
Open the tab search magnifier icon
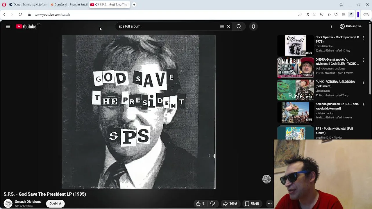[x=341, y=5]
